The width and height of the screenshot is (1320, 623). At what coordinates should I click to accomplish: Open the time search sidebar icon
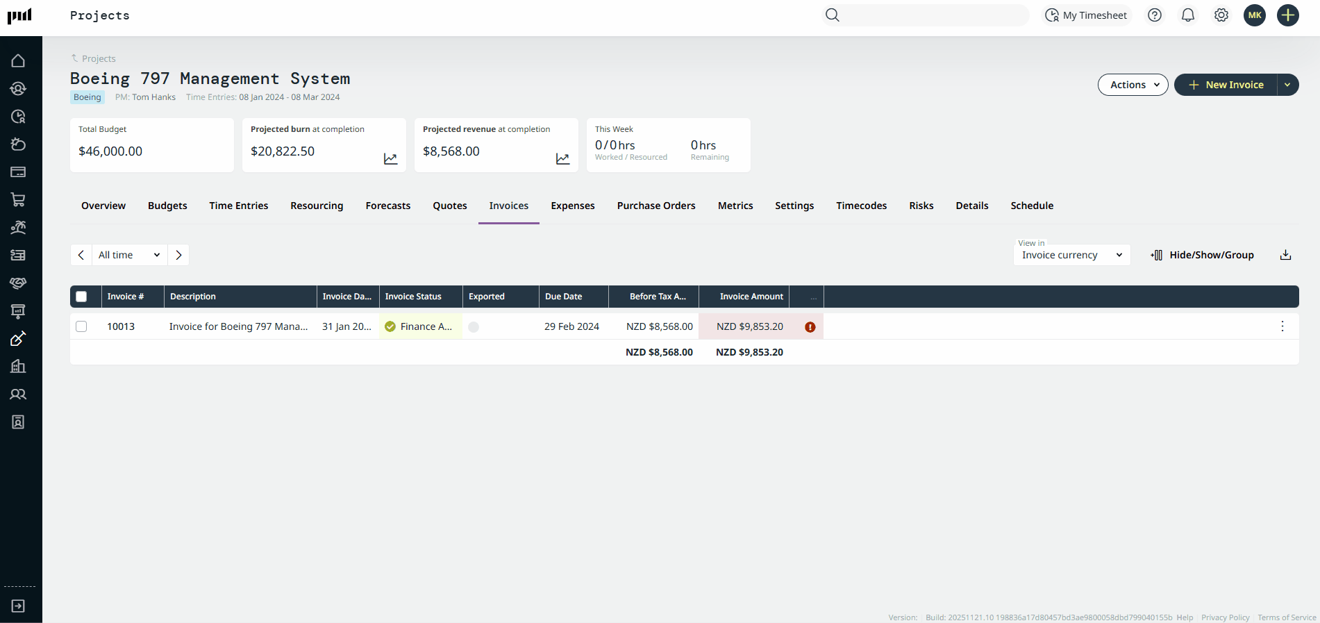(x=18, y=117)
